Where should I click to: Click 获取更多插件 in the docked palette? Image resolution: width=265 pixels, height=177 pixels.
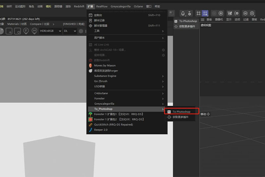click(x=186, y=27)
